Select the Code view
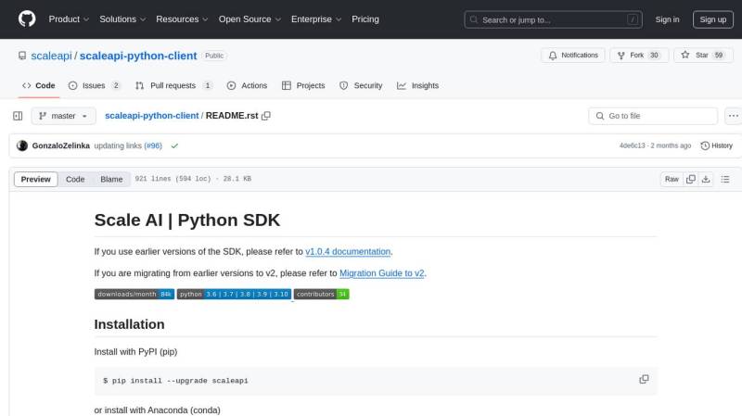 (x=75, y=179)
